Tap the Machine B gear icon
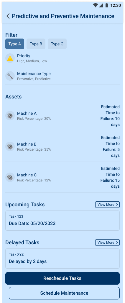This screenshot has height=303, width=125. click(x=10, y=146)
